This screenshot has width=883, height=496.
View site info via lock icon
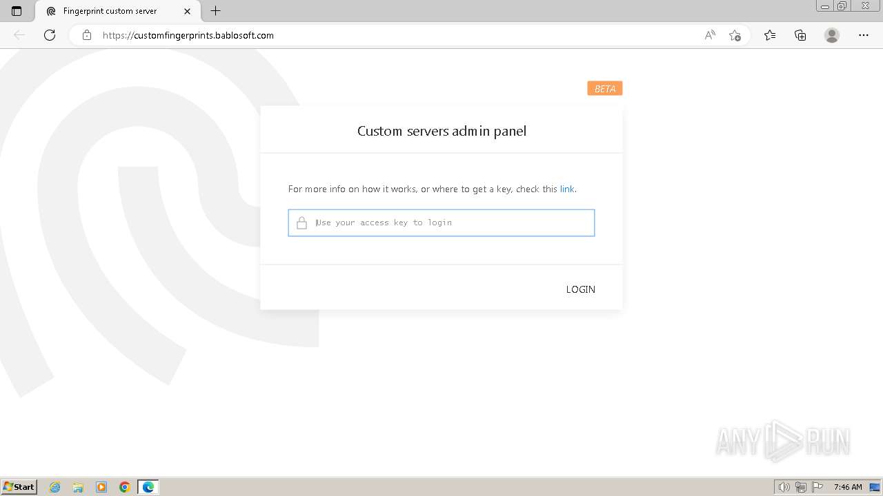tap(87, 35)
